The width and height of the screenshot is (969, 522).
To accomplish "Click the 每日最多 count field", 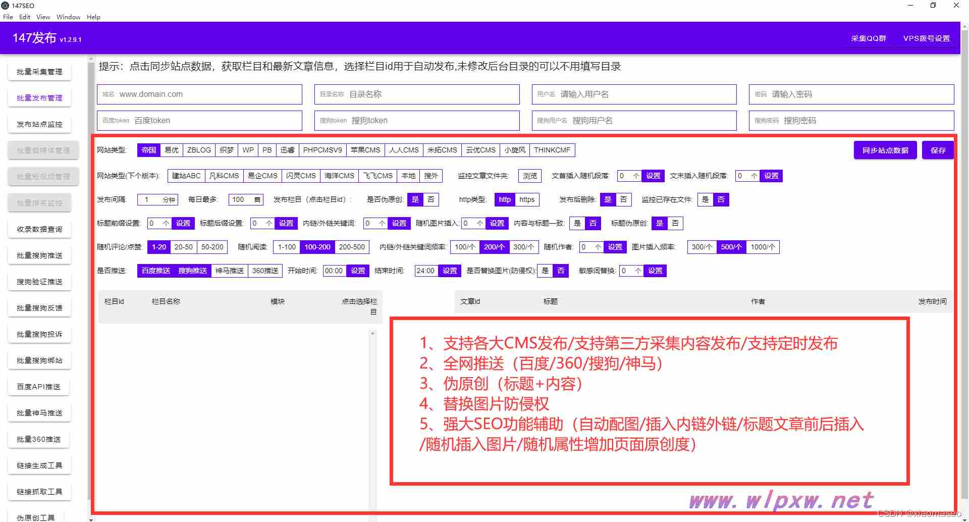I will pyautogui.click(x=246, y=199).
